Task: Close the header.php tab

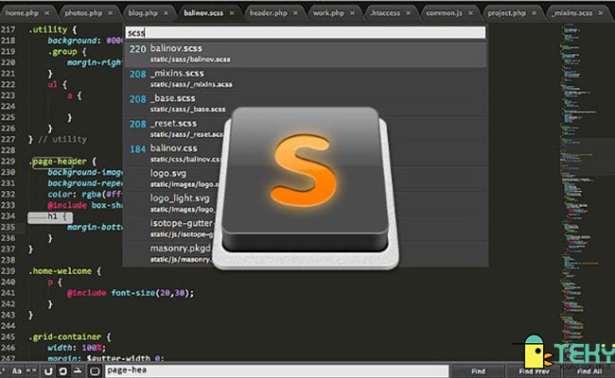Action: tap(295, 13)
